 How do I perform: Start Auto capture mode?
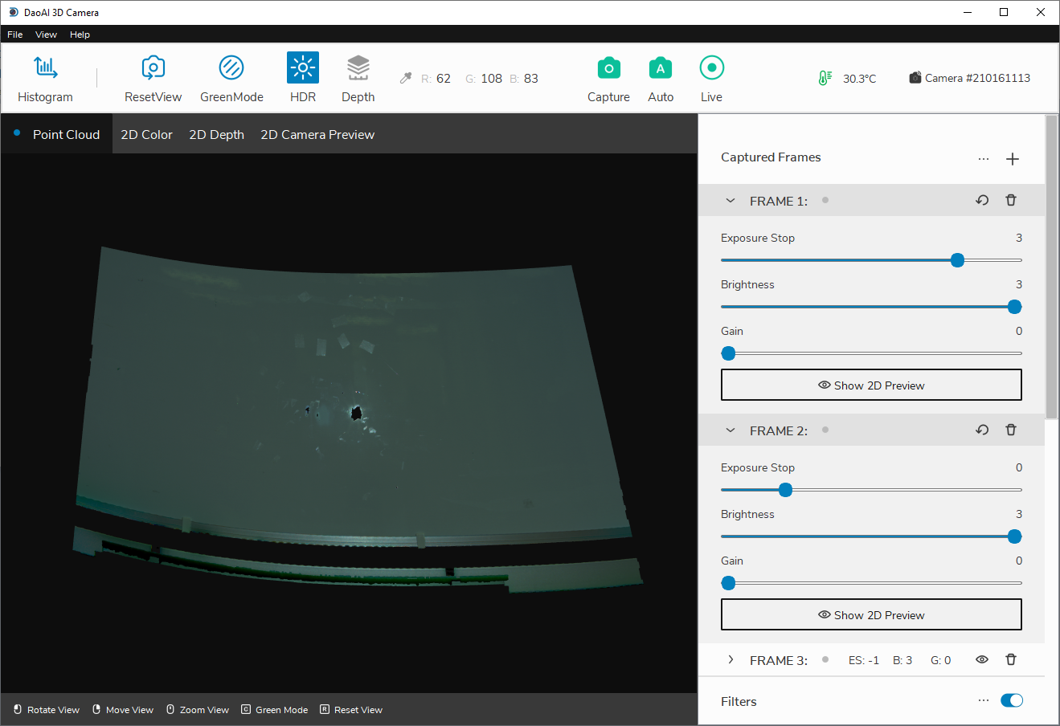tap(661, 68)
